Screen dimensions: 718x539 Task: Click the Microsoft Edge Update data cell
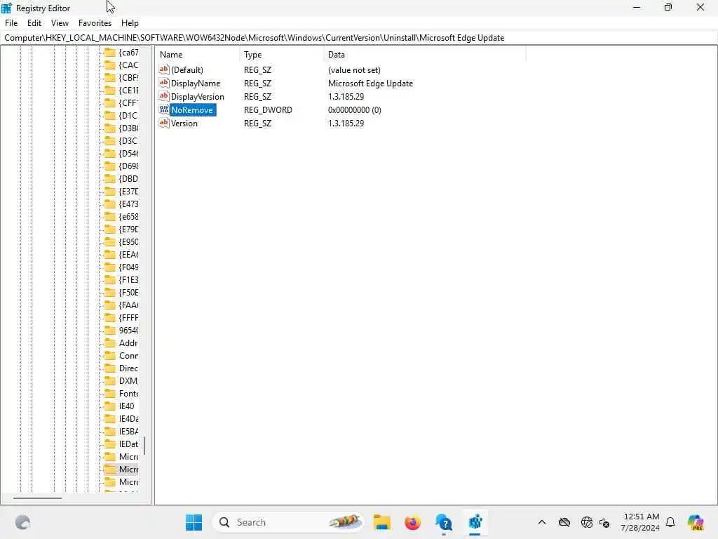pyautogui.click(x=370, y=84)
